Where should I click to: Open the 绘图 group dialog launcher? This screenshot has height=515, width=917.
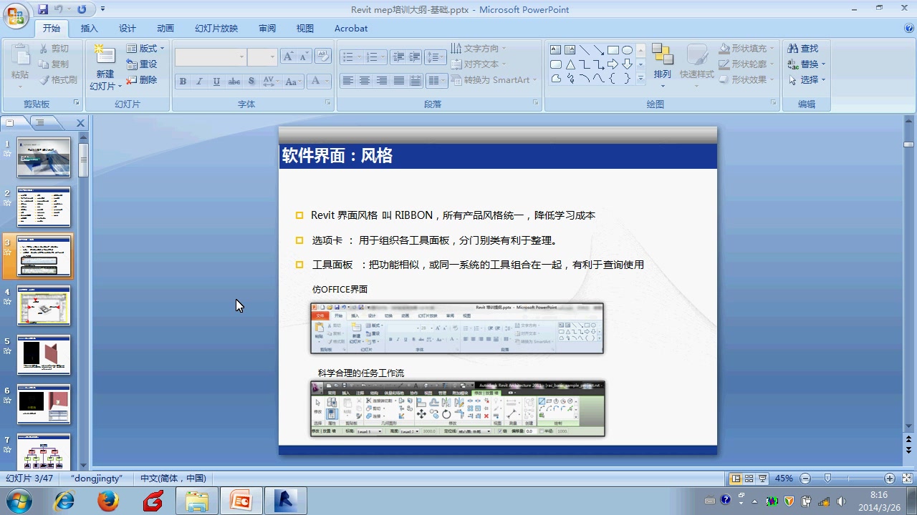(x=774, y=104)
